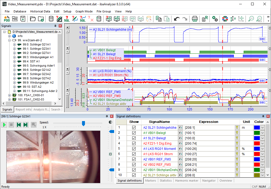Open color dropdown for A1 VB01 Belegt

263,133
